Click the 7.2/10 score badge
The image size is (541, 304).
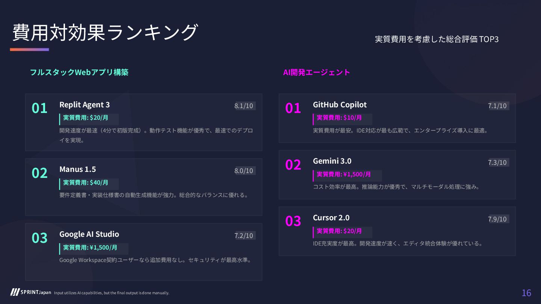pyautogui.click(x=244, y=236)
